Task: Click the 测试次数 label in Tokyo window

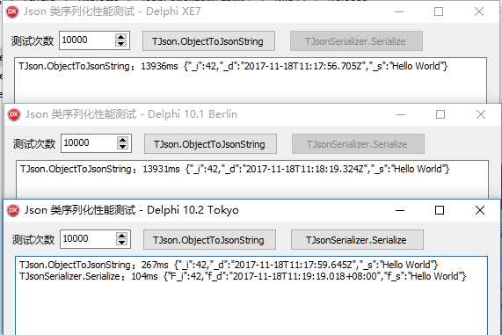Action: 33,239
